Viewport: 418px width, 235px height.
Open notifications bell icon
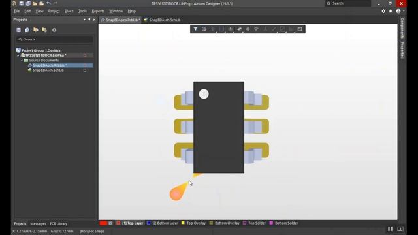[x=391, y=11]
